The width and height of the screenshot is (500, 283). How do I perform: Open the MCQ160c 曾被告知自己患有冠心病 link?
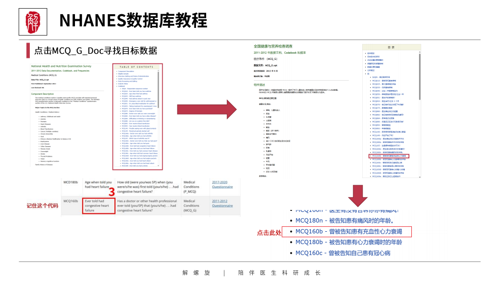pyautogui.click(x=343, y=253)
